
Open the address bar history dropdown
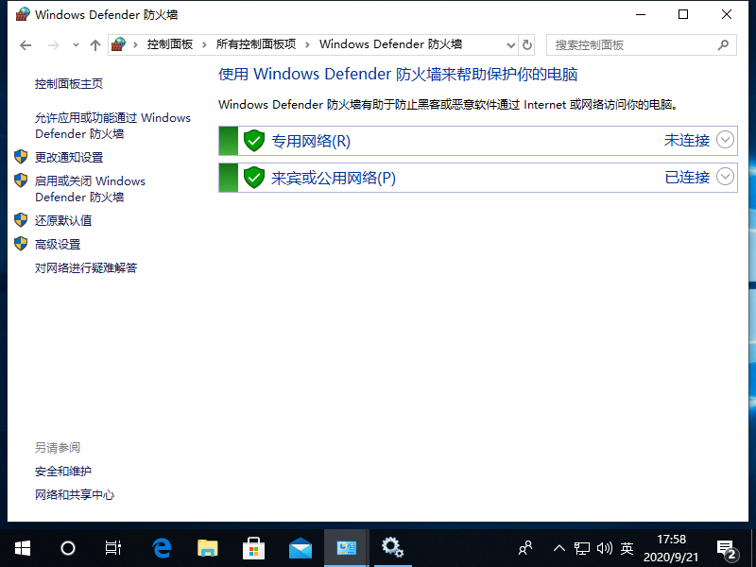pos(510,45)
